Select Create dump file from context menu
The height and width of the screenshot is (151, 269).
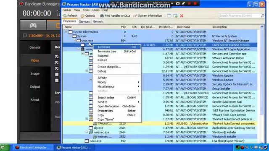(x=117, y=67)
